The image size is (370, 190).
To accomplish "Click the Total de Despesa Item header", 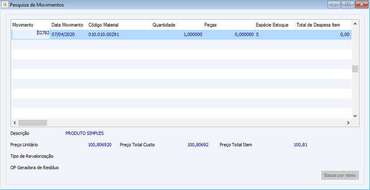I will 323,25.
